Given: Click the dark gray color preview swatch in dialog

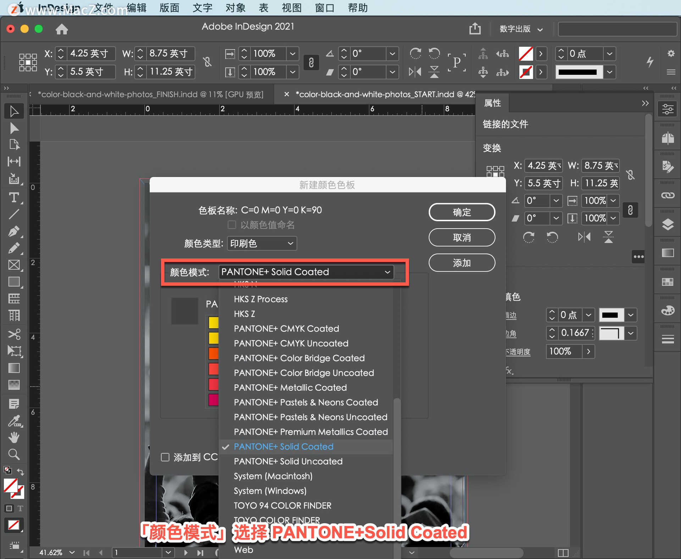Looking at the screenshot, I should 184,311.
